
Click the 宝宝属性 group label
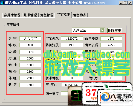[13, 25]
